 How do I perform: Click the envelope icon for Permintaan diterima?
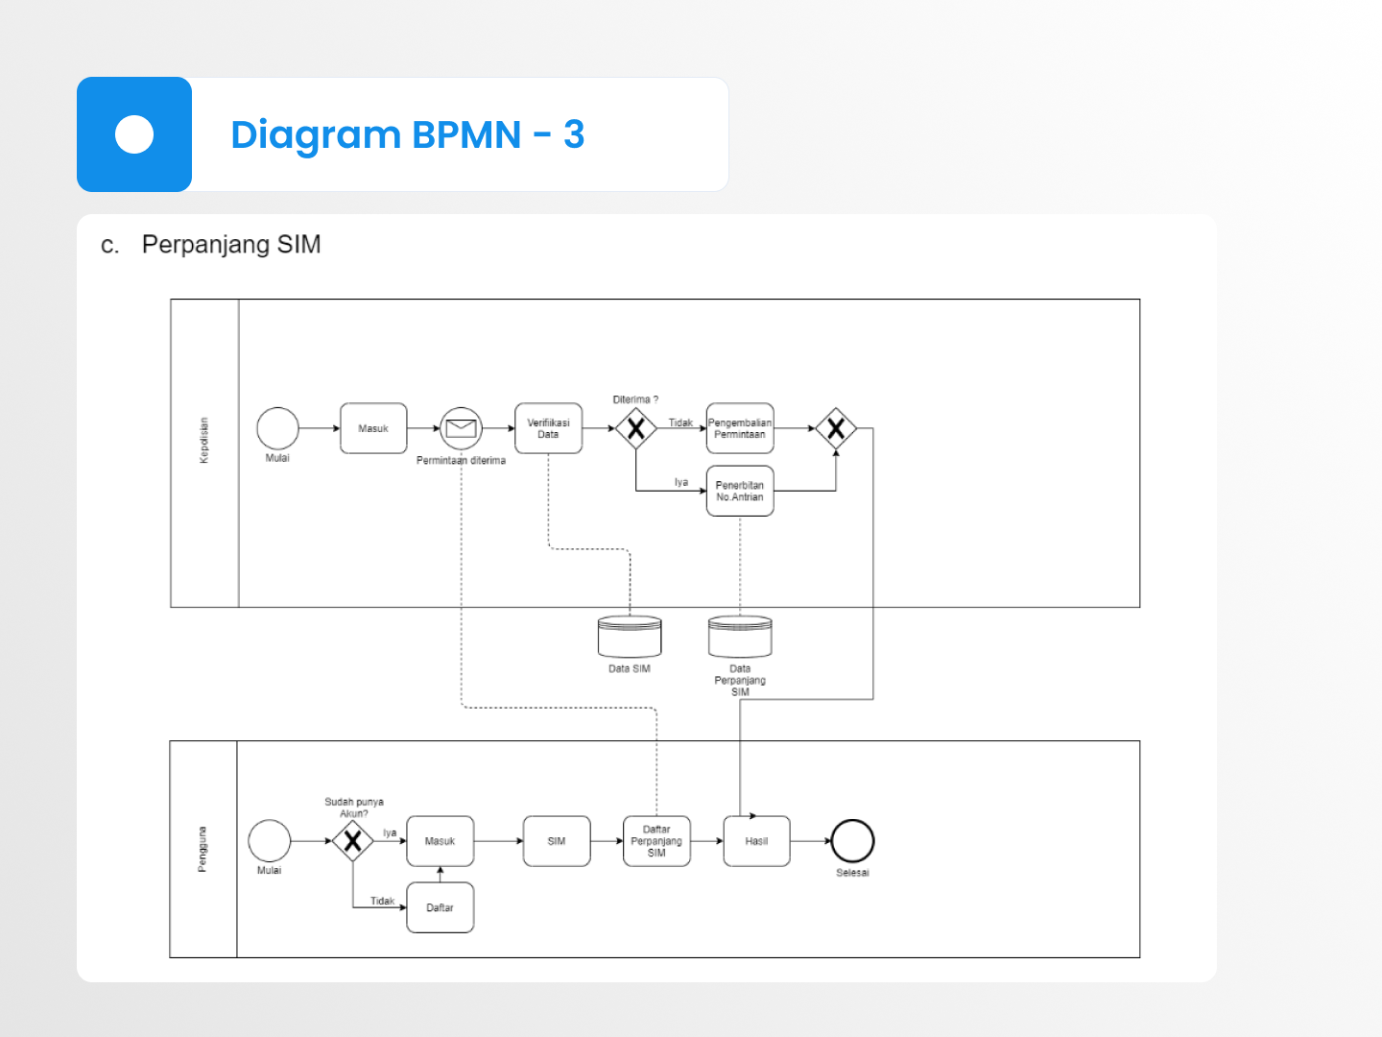461,428
